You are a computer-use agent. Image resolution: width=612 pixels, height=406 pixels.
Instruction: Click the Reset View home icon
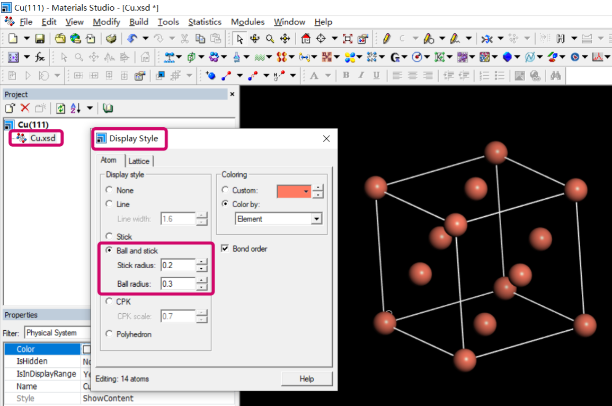304,38
